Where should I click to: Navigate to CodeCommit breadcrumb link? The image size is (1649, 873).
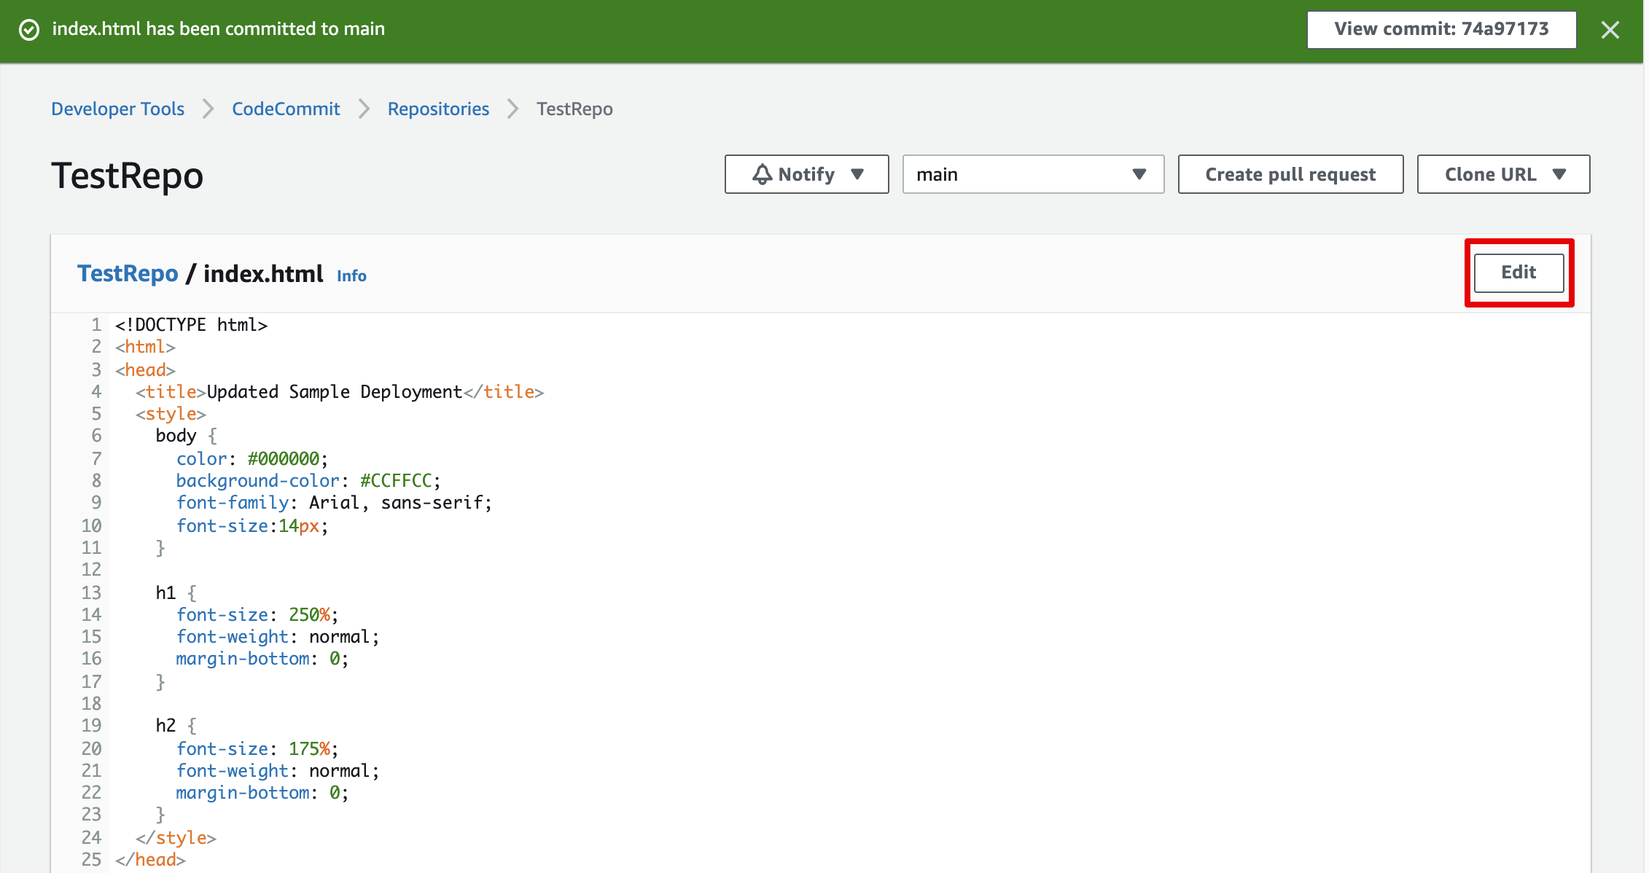286,109
